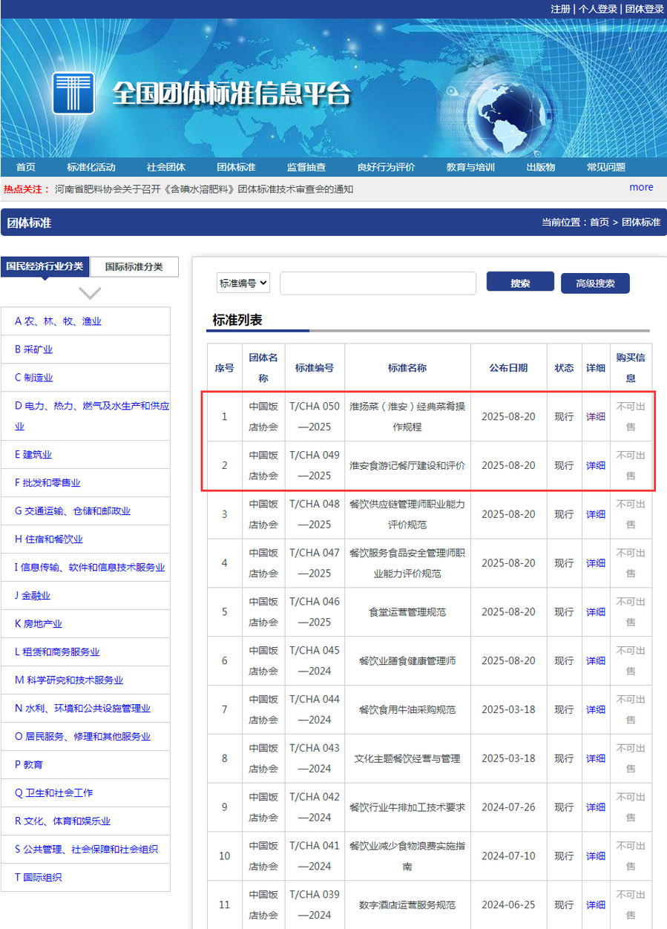This screenshot has width=667, height=929.
Task: Click more link in hot news bar
Action: point(641,187)
